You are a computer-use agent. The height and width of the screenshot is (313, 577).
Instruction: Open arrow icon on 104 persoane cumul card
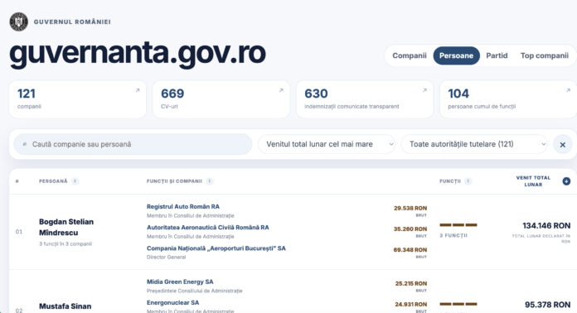click(568, 90)
